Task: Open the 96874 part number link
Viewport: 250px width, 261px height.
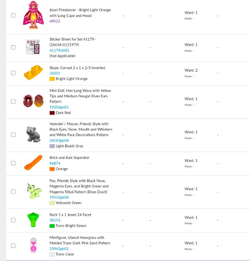Action: pyautogui.click(x=55, y=163)
